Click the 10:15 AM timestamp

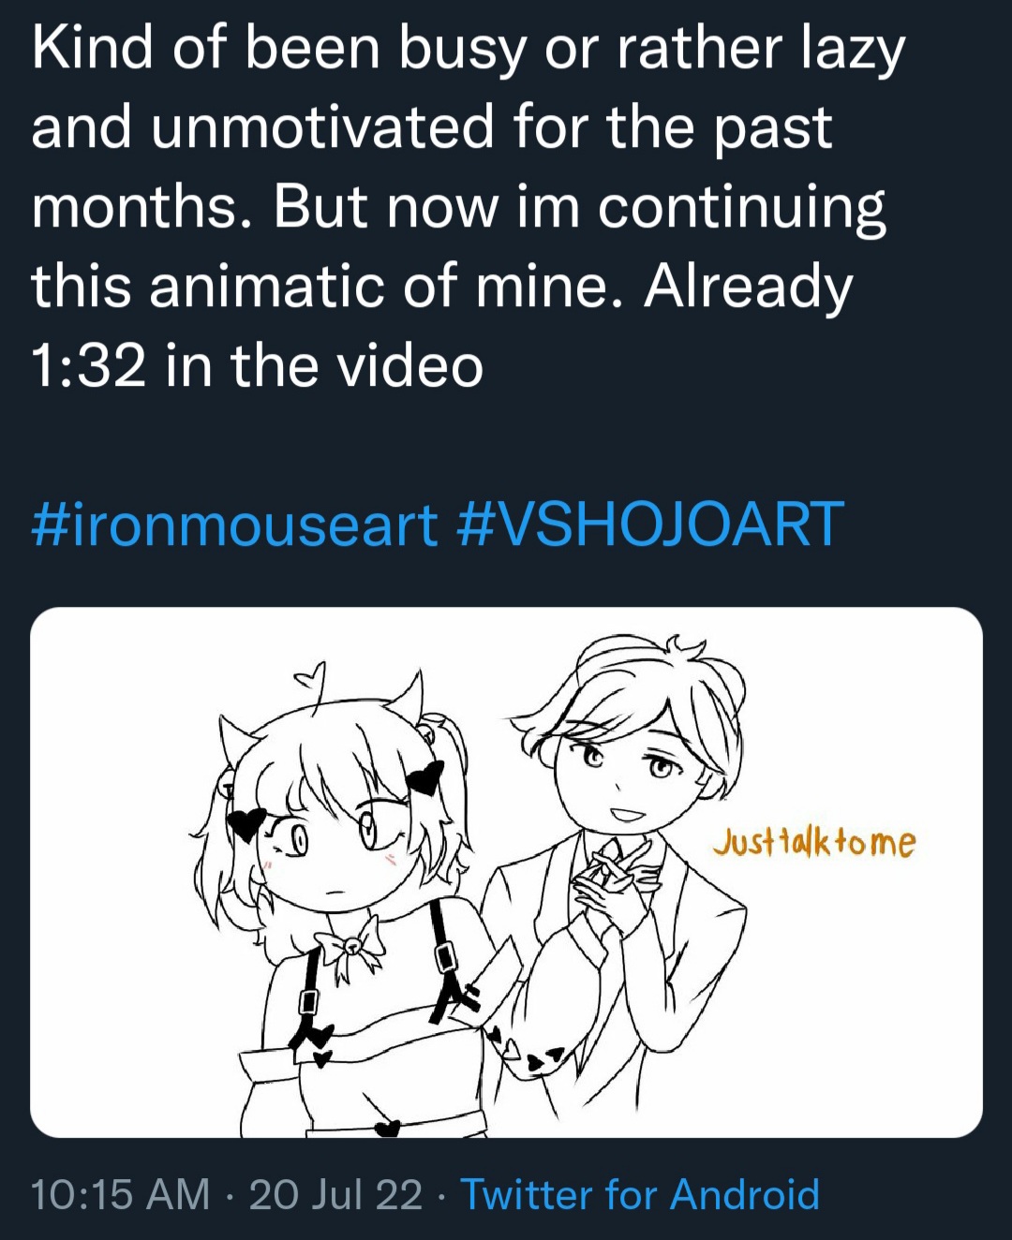(120, 1195)
